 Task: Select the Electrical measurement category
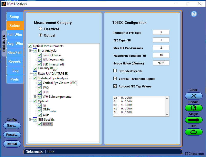point(40,29)
